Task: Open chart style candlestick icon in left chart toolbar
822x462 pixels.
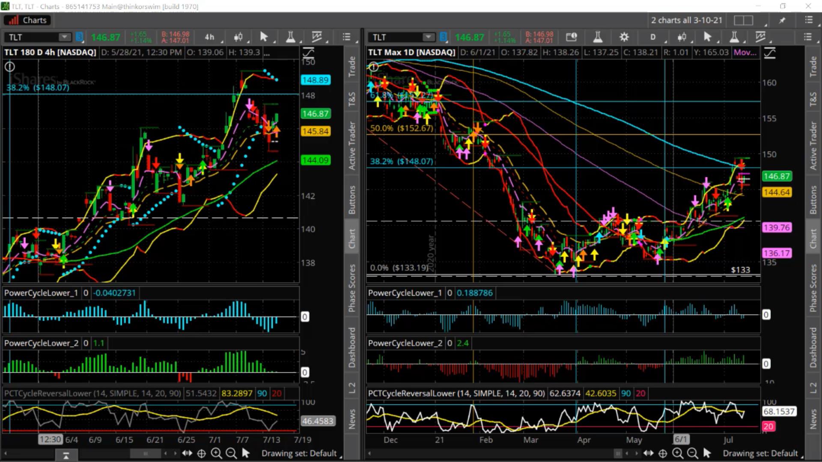Action: pyautogui.click(x=238, y=37)
